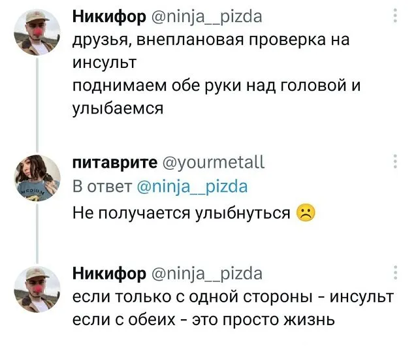Click Никифор avatar beside the top tweet
Screen dimensions: 418x361
37,33
